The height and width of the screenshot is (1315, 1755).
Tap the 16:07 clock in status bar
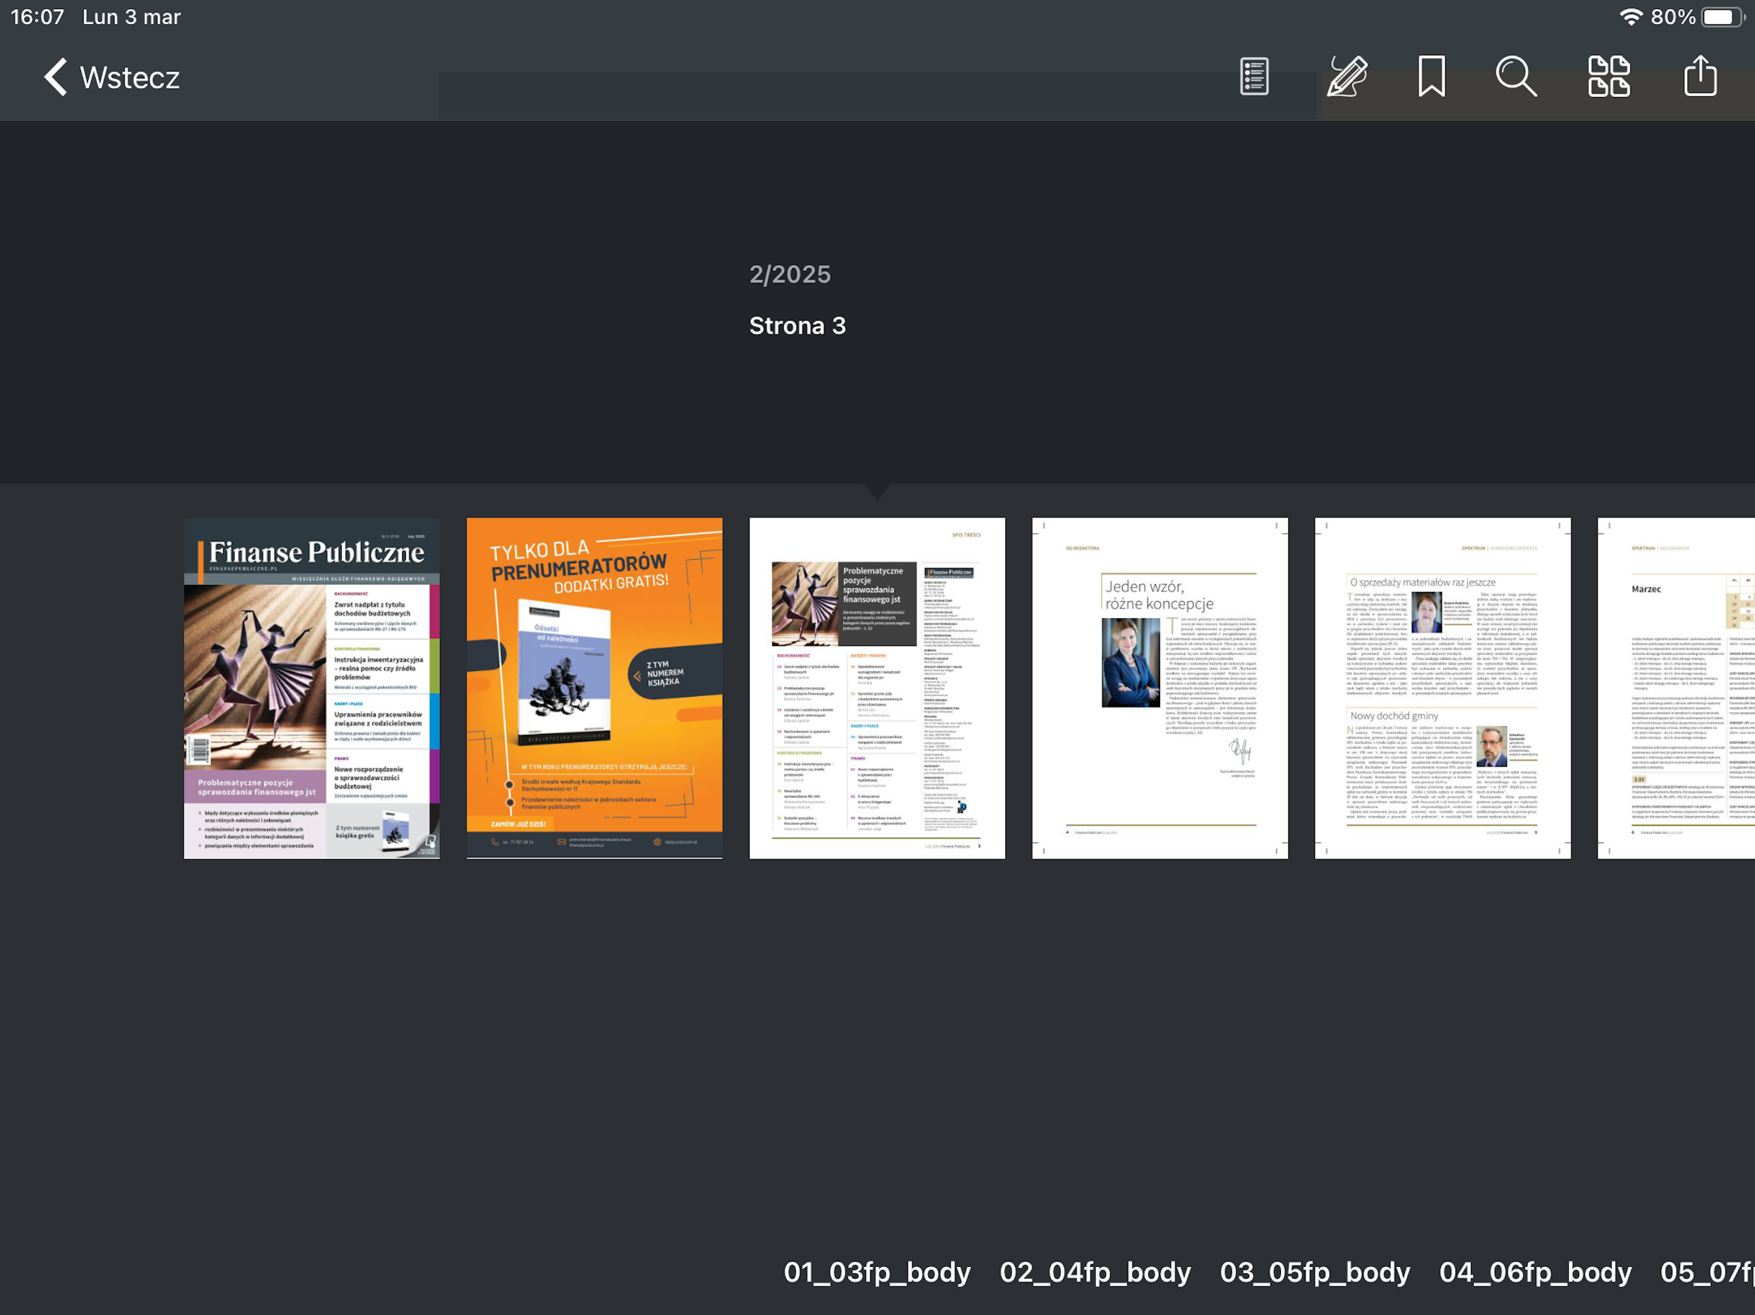[37, 17]
